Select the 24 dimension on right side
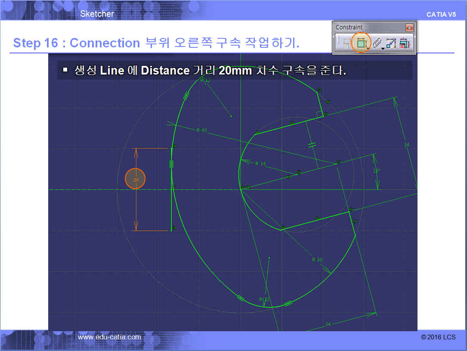The image size is (467, 351). pos(406,145)
